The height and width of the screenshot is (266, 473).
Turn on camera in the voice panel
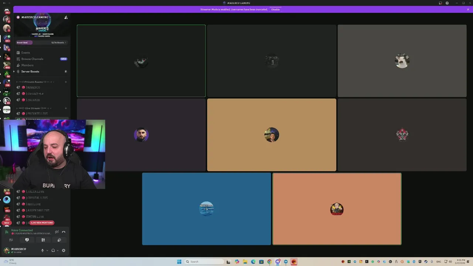pos(11,240)
